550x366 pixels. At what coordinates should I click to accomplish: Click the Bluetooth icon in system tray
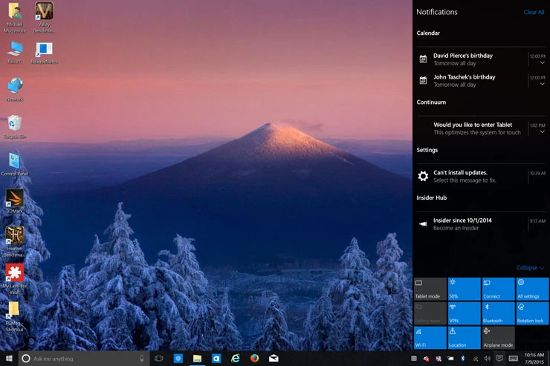[462, 359]
